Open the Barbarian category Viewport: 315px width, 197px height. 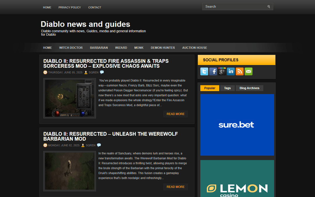99,48
